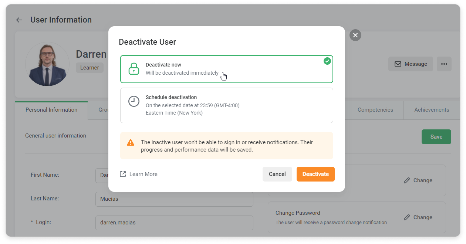Image resolution: width=466 pixels, height=244 pixels.
Task: Click the Last Name field containing Macias
Action: [174, 199]
